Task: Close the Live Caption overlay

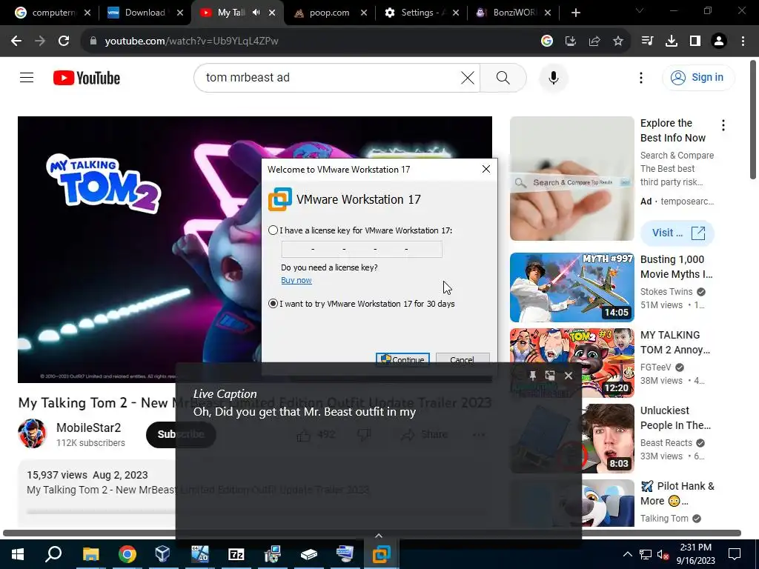Action: pos(569,376)
